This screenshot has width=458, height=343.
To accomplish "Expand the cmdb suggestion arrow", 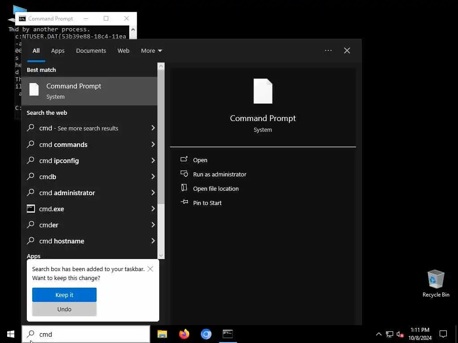I will click(x=153, y=176).
